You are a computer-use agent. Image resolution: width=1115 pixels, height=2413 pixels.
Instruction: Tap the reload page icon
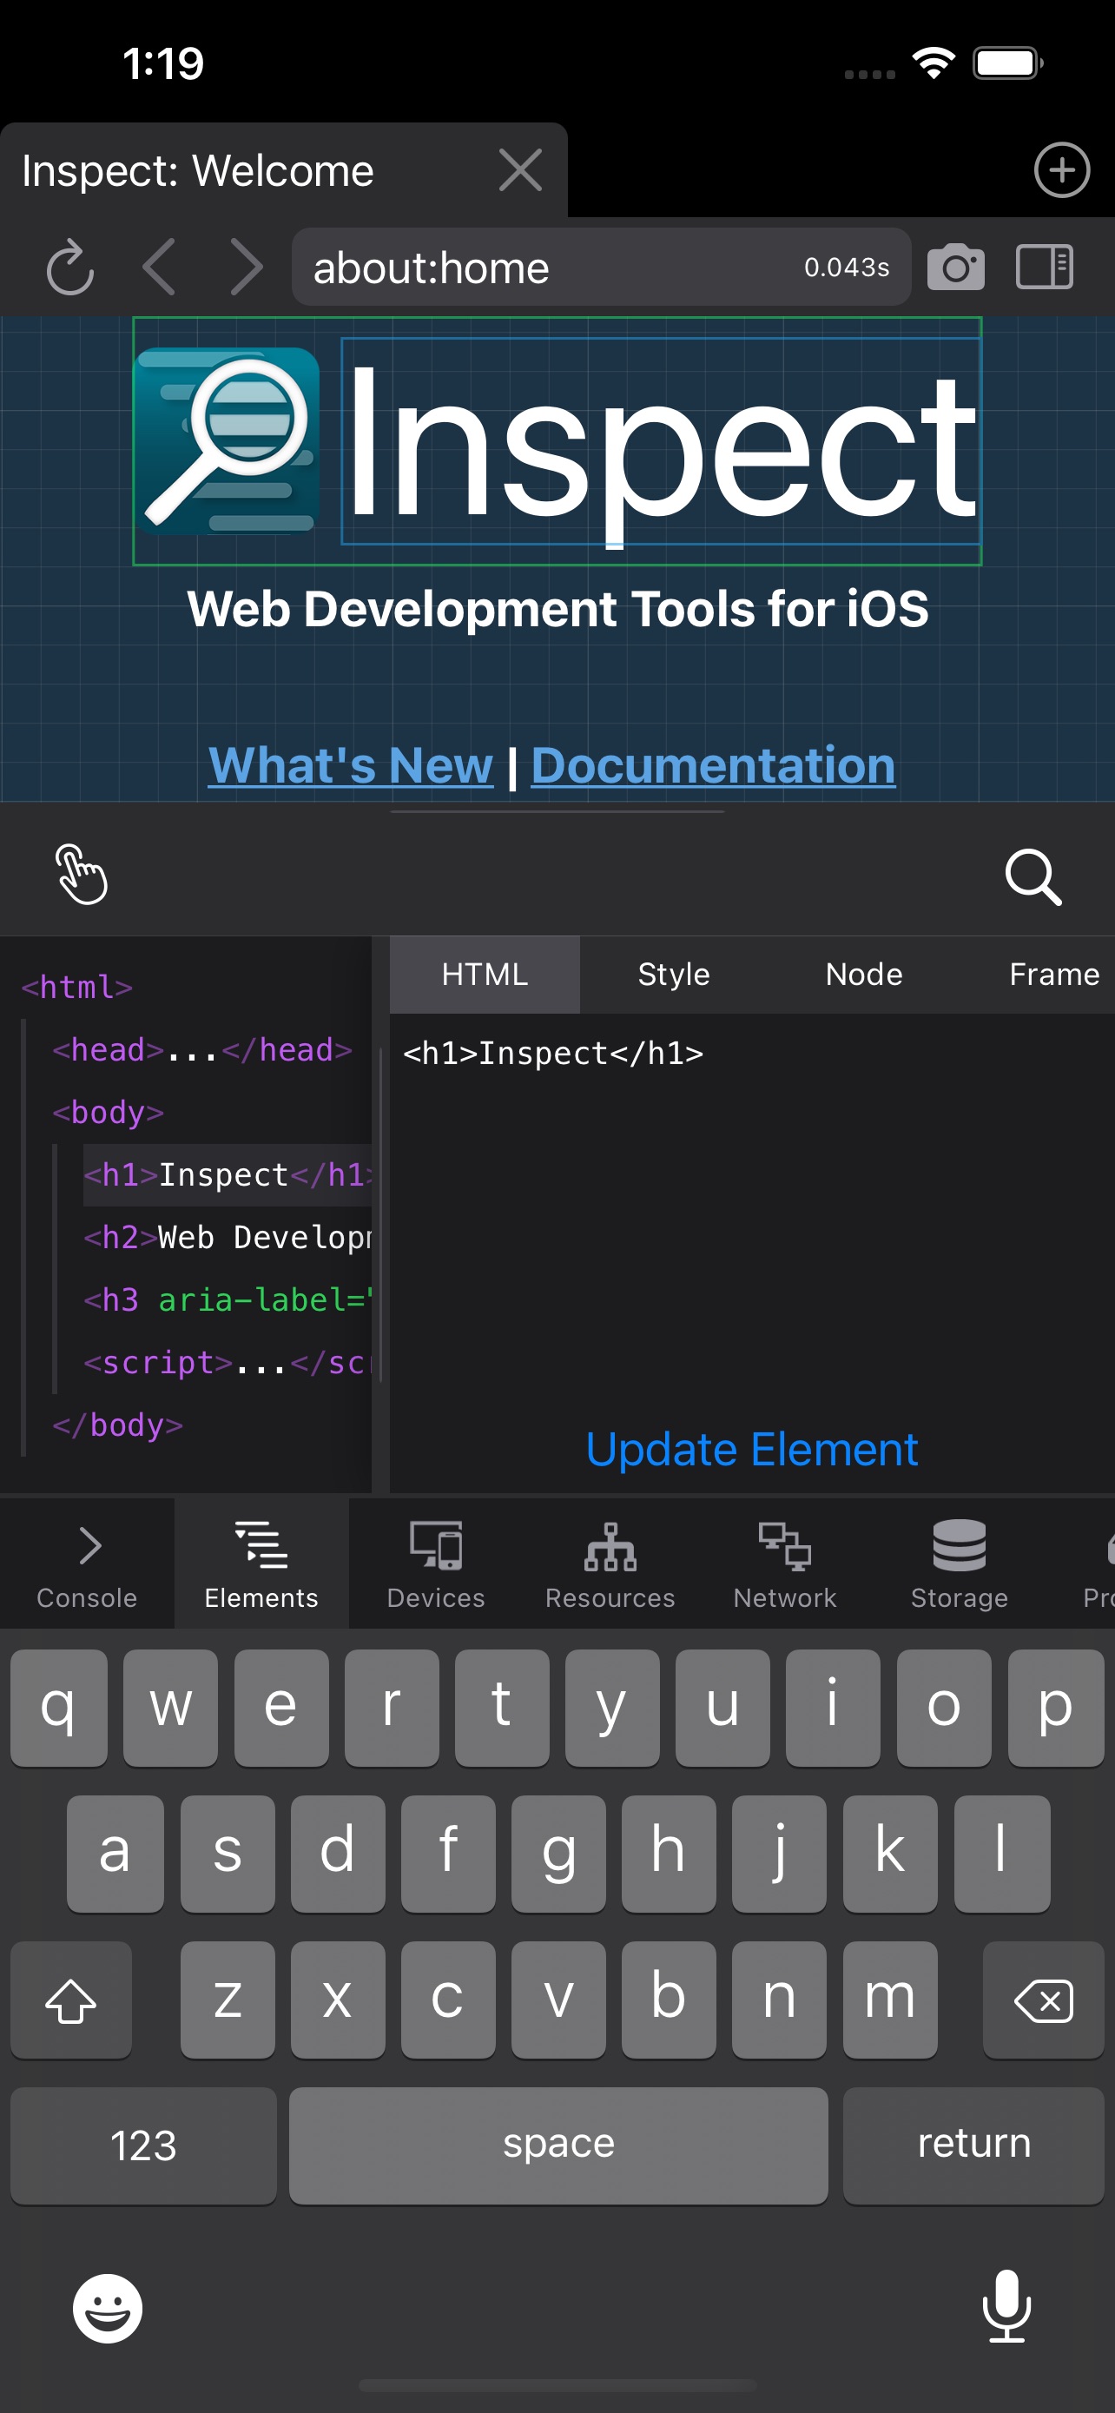pyautogui.click(x=71, y=269)
